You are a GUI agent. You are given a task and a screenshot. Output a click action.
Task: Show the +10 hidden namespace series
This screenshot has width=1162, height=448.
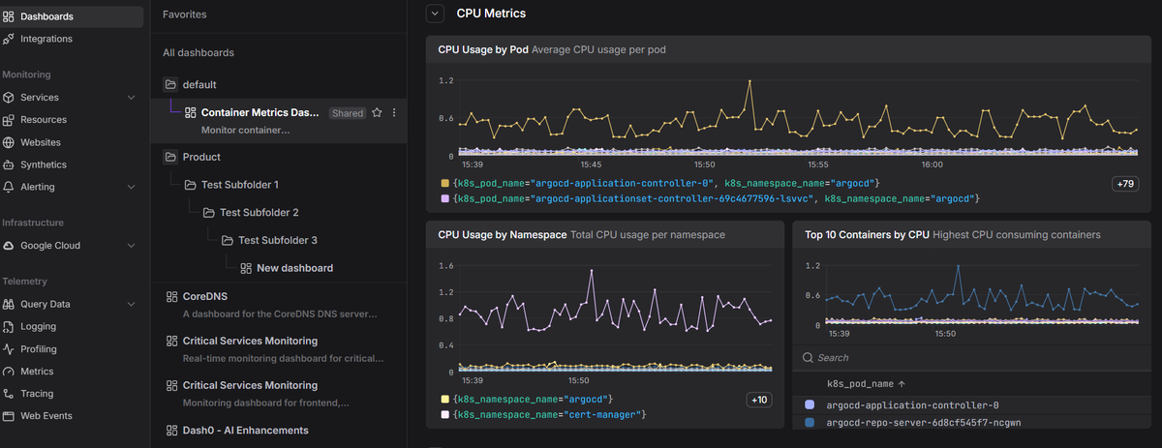(758, 400)
